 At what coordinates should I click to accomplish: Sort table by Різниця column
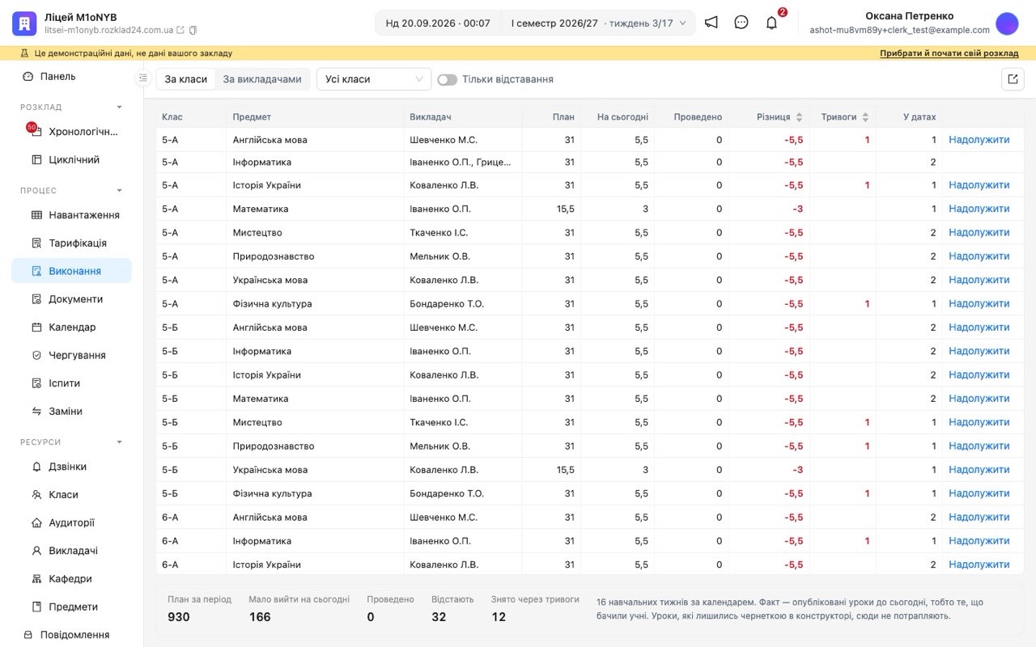pyautogui.click(x=800, y=117)
